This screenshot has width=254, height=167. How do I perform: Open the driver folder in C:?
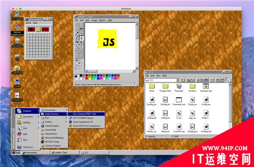click(152, 88)
